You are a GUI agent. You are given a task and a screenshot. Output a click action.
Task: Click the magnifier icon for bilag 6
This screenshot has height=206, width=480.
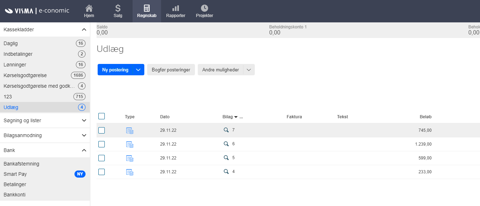[226, 144]
